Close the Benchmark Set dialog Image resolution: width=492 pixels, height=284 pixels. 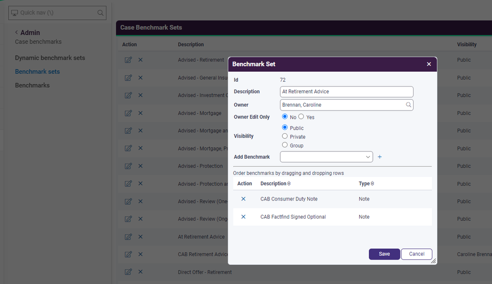(x=429, y=64)
